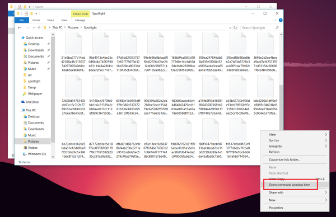Click the search magnifier icon
336x217 pixels.
click(x=277, y=27)
